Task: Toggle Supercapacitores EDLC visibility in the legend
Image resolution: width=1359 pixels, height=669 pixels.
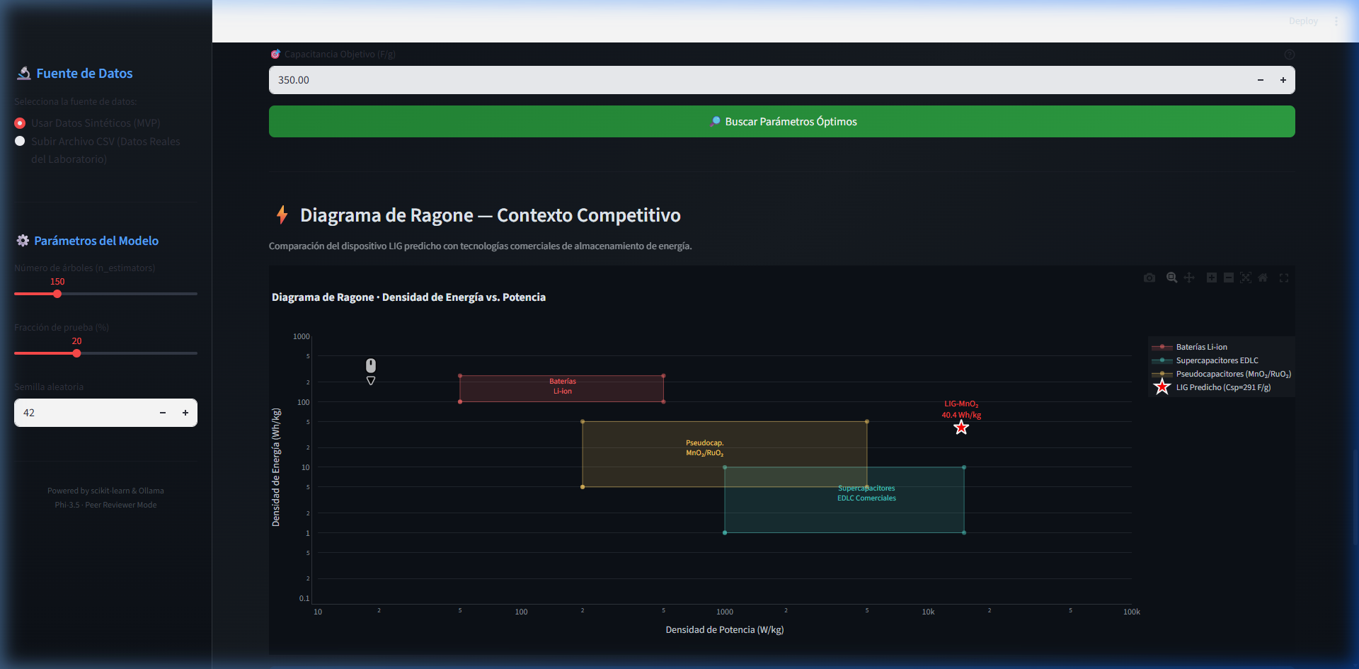Action: tap(1217, 360)
